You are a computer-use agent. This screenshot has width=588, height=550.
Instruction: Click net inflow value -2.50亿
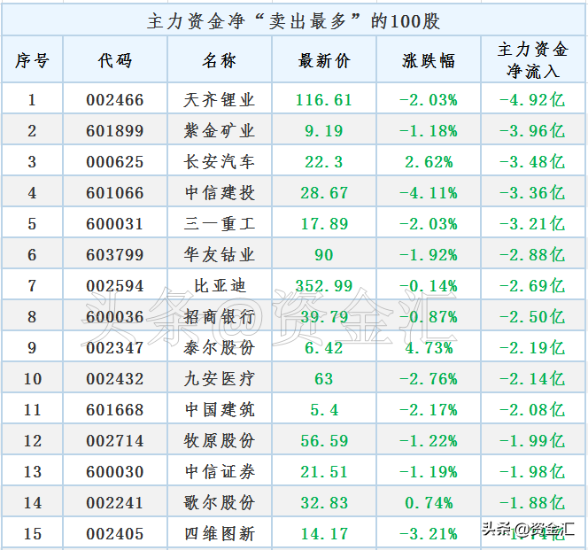(x=532, y=317)
